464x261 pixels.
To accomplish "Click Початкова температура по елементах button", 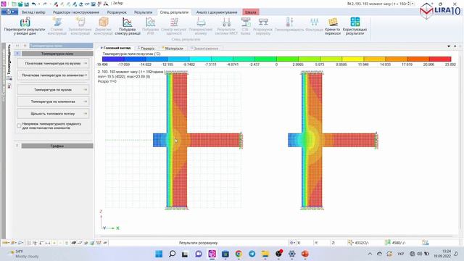I will 53,75.
